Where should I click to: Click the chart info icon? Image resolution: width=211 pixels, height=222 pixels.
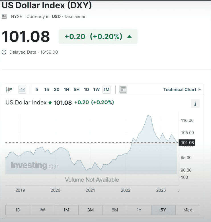195,104
